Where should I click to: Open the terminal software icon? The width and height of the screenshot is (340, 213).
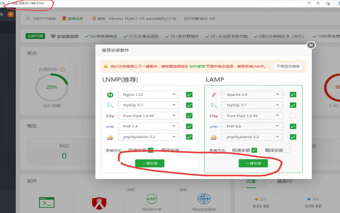coord(47,202)
